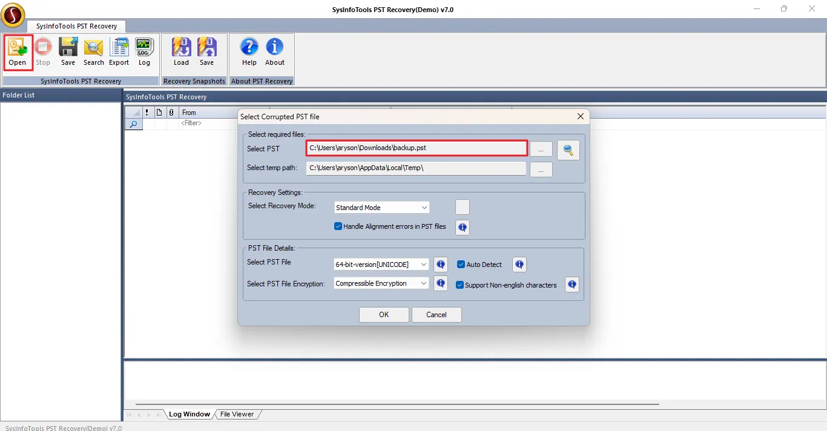
Task: Open the Log toolbar icon
Action: [144, 52]
